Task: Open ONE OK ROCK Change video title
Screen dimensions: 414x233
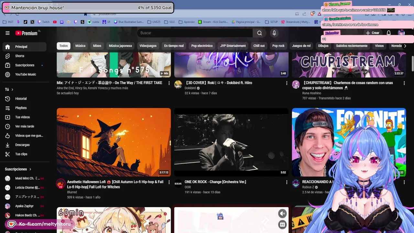Action: tap(215, 182)
